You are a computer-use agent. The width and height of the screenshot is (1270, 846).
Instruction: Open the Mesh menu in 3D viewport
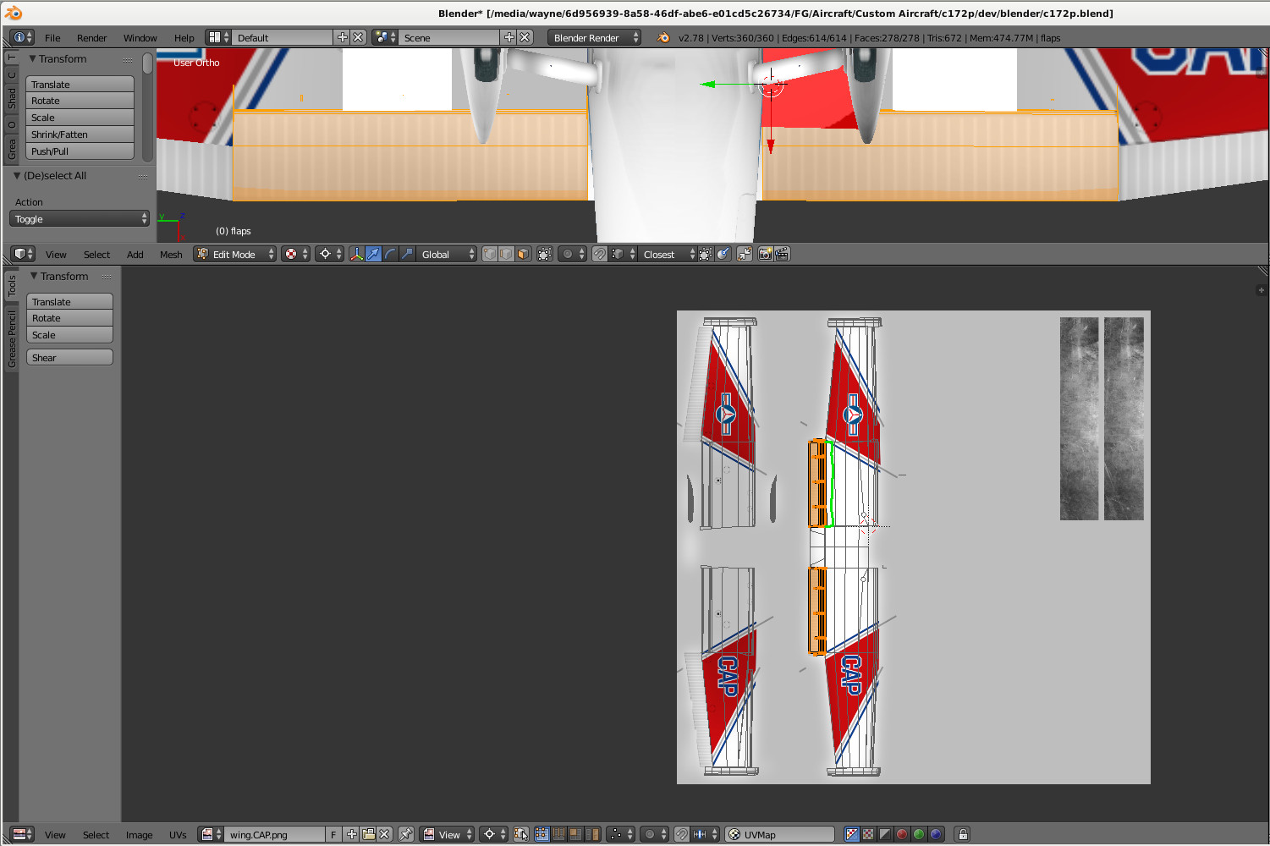click(x=171, y=254)
